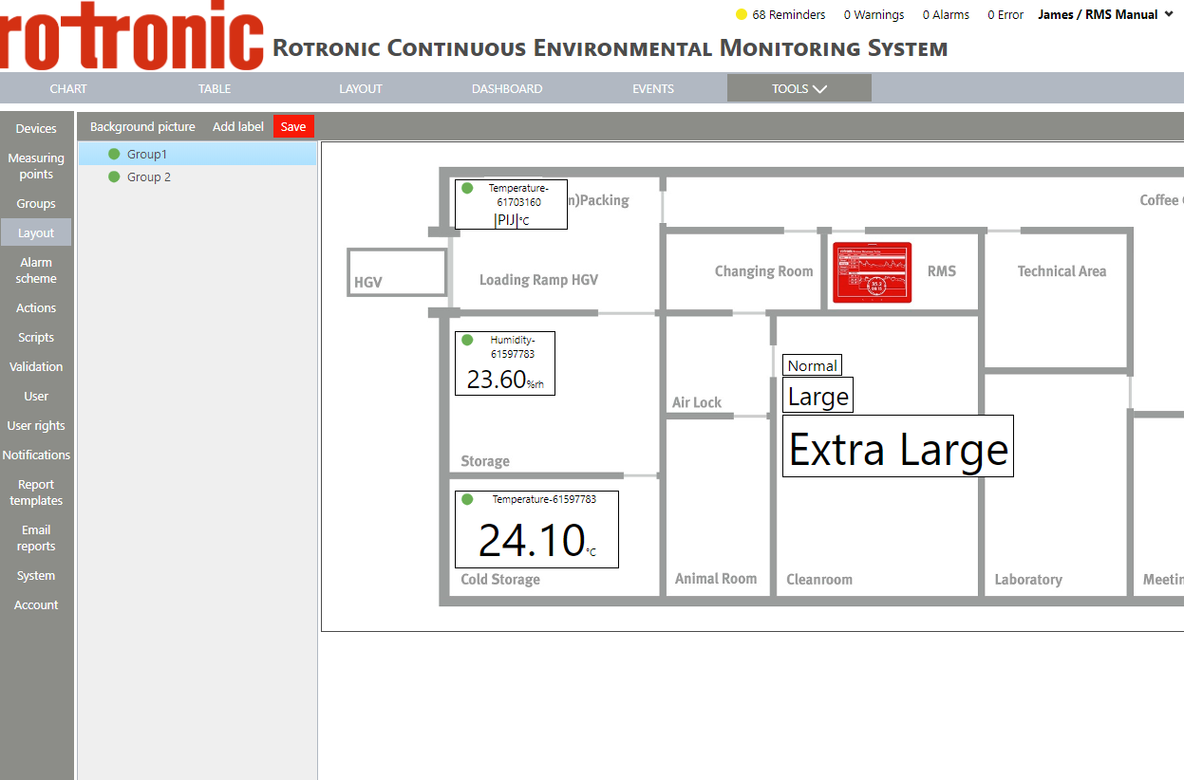Click the Add label button

pyautogui.click(x=238, y=126)
